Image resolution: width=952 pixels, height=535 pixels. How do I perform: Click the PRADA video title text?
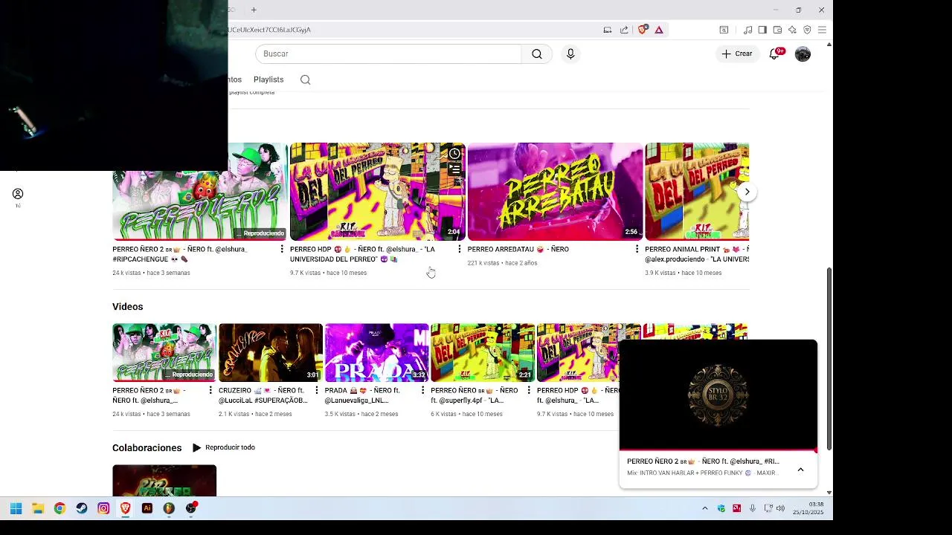point(362,395)
